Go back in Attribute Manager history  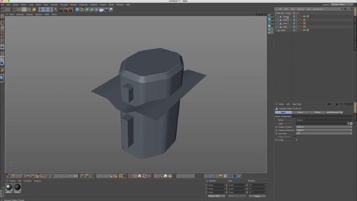pos(329,104)
